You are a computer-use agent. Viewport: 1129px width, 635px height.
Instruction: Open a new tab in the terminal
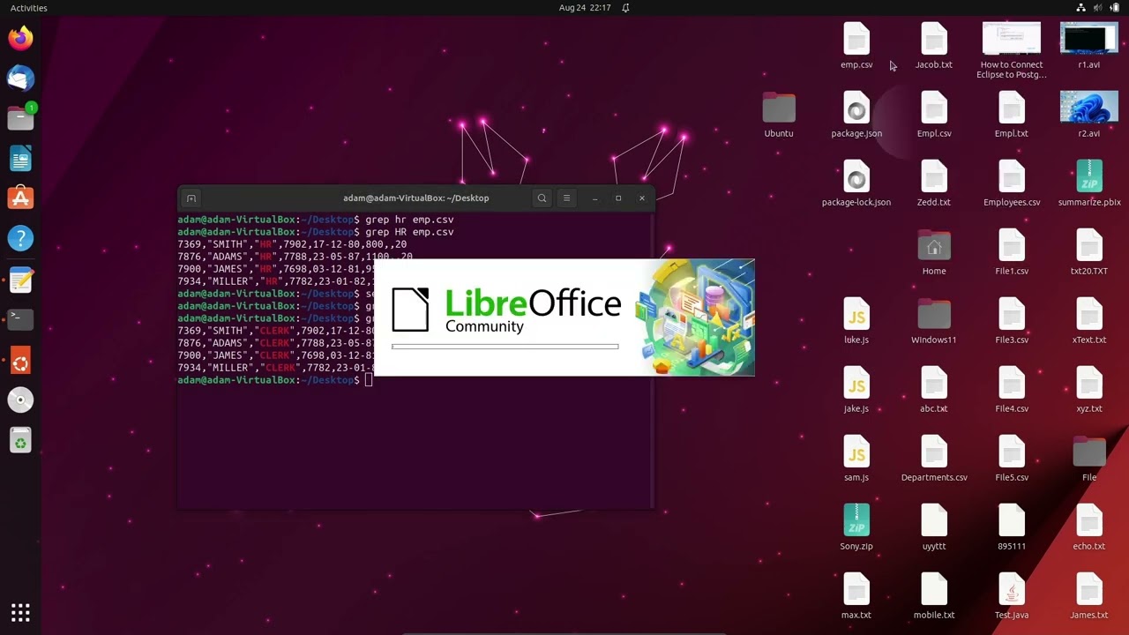(x=191, y=198)
